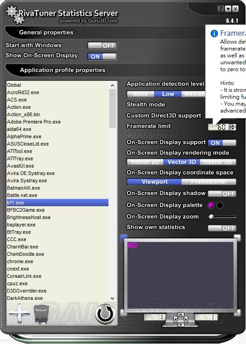
Task: Select Framebuffer coordinate space
Action: coord(209,182)
